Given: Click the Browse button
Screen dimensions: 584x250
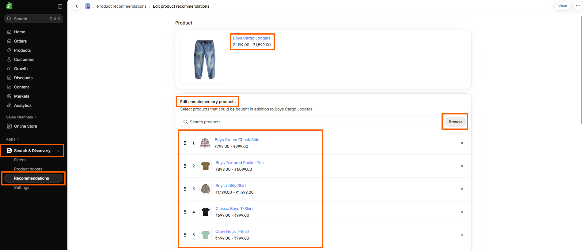Looking at the screenshot, I should pyautogui.click(x=455, y=122).
